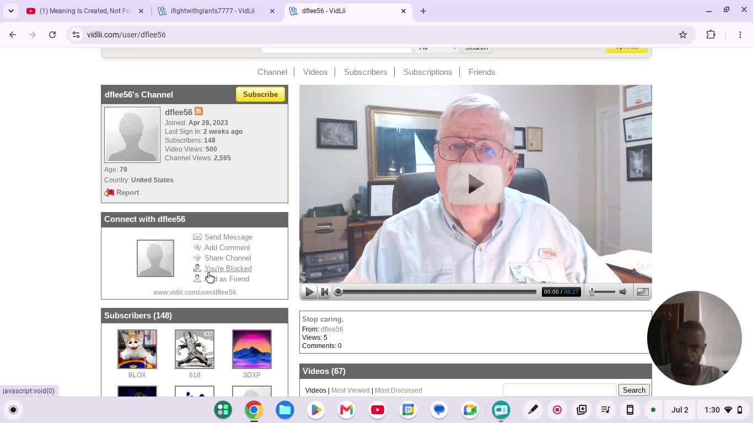
Task: Click the videos search text field
Action: (x=560, y=390)
